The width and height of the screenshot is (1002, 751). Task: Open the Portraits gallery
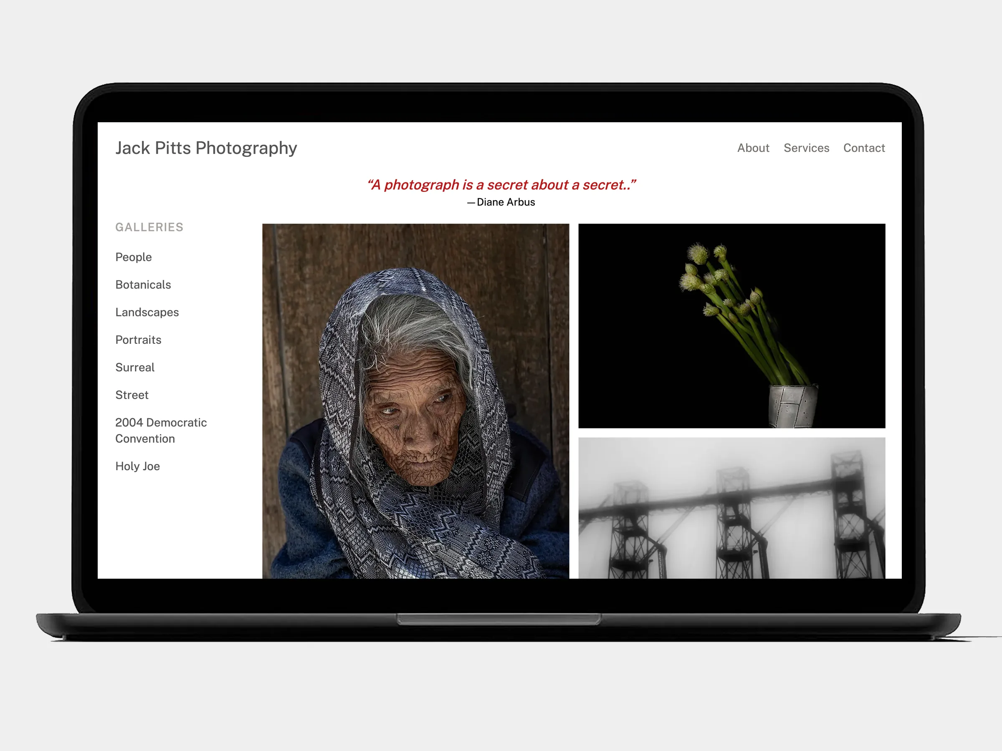pos(138,340)
